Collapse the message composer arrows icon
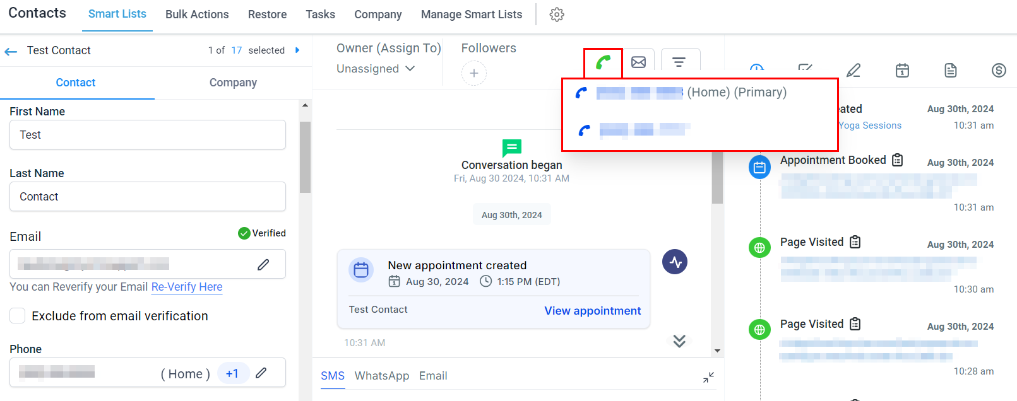This screenshot has width=1017, height=401. pos(708,377)
